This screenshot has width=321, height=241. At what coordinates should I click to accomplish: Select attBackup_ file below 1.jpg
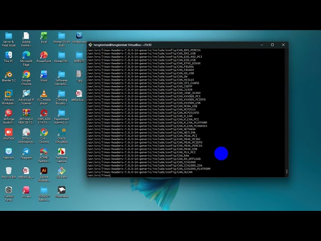[79, 96]
